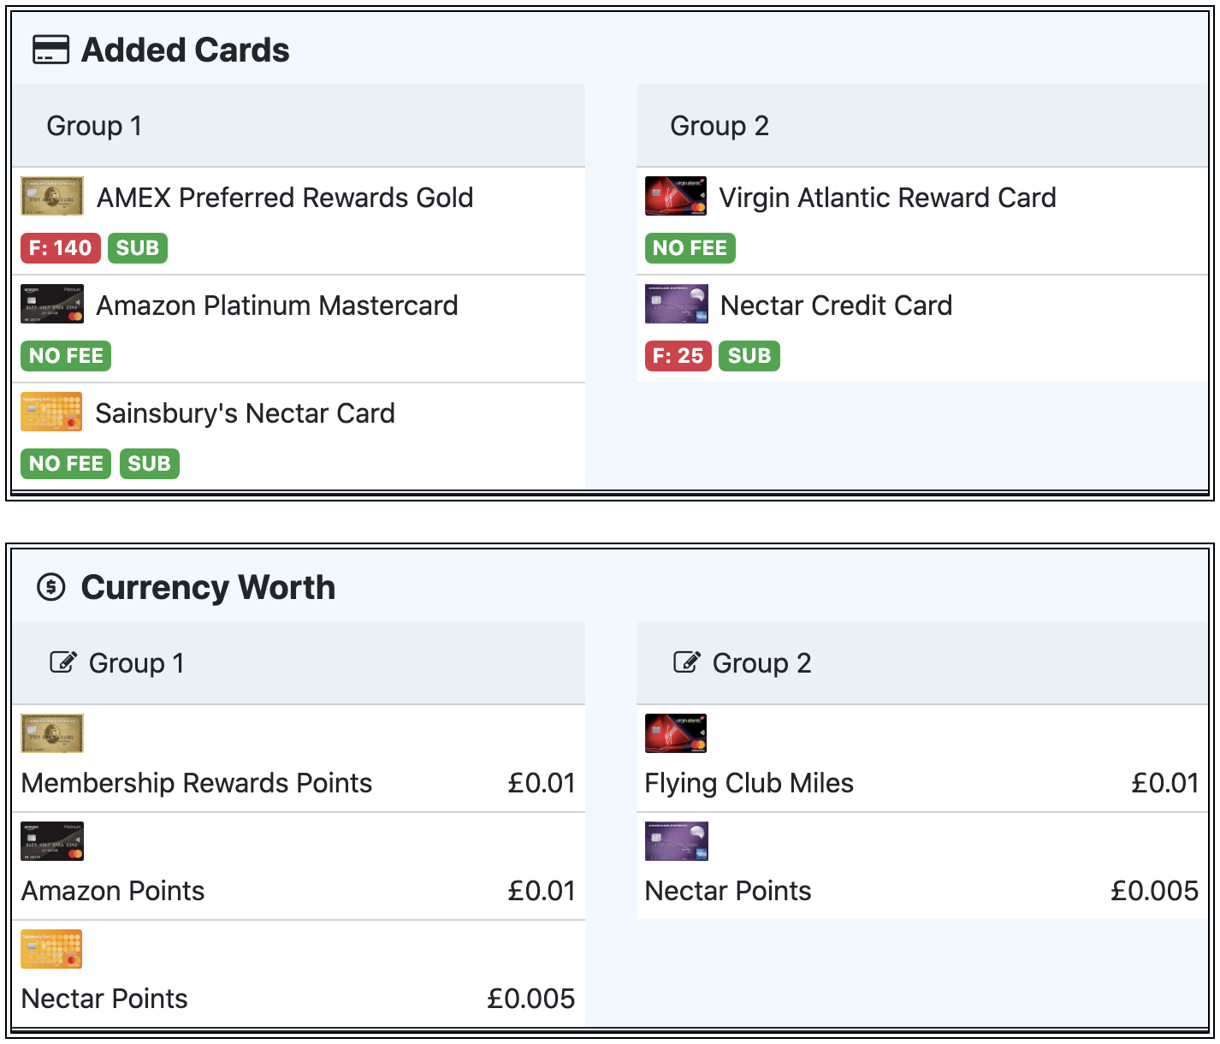The image size is (1220, 1044).
Task: Click SUB badge under AMEX Preferred Rewards Gold
Action: point(138,248)
